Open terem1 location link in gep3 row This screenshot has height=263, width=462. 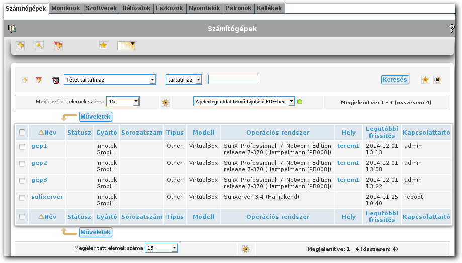(348, 180)
